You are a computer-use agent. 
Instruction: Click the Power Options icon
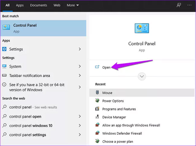[x=97, y=101]
